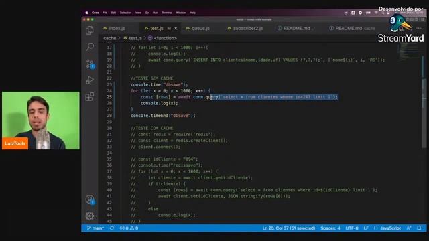This screenshot has height=241, width=429.
Task: Open Run and Debug view
Action: (89, 80)
